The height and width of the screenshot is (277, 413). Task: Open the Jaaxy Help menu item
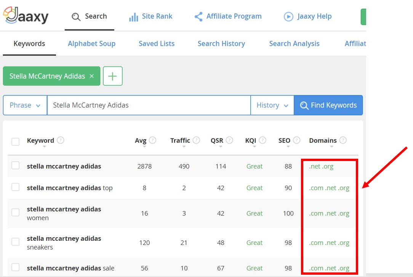point(307,16)
